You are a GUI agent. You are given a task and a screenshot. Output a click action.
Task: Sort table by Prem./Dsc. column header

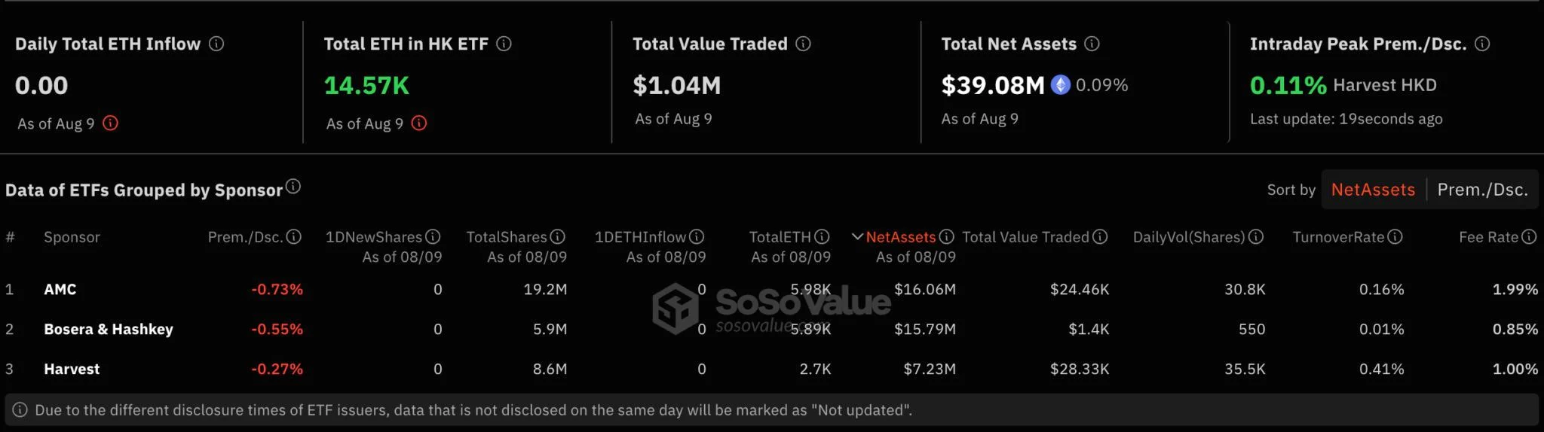click(x=245, y=237)
